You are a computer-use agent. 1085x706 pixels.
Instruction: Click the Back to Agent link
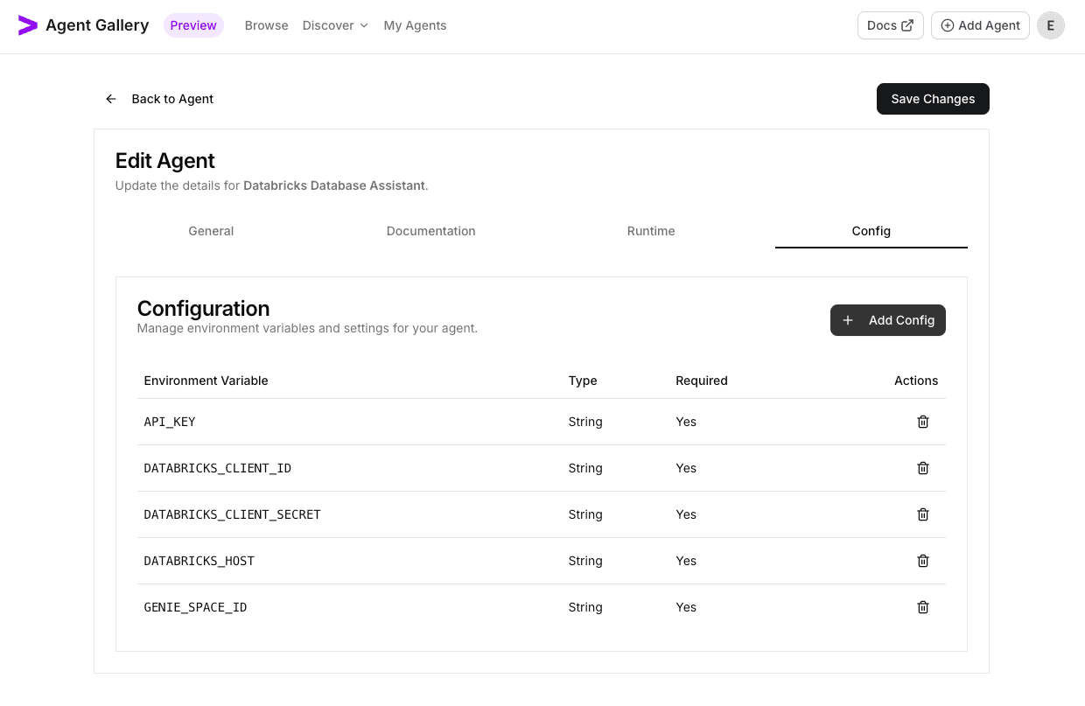point(172,99)
